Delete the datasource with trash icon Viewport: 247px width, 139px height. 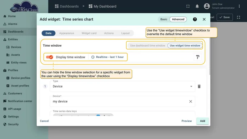tap(199, 86)
